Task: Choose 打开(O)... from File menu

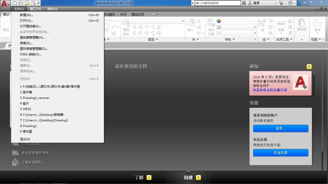Action: click(57, 21)
